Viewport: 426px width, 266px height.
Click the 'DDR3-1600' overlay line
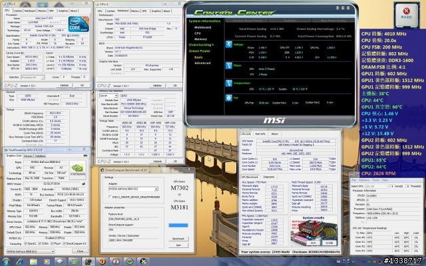pos(387,61)
